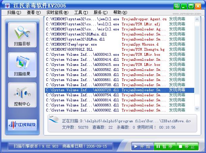Select the wol[1].exe result row
206x153 pixels.
[120, 24]
